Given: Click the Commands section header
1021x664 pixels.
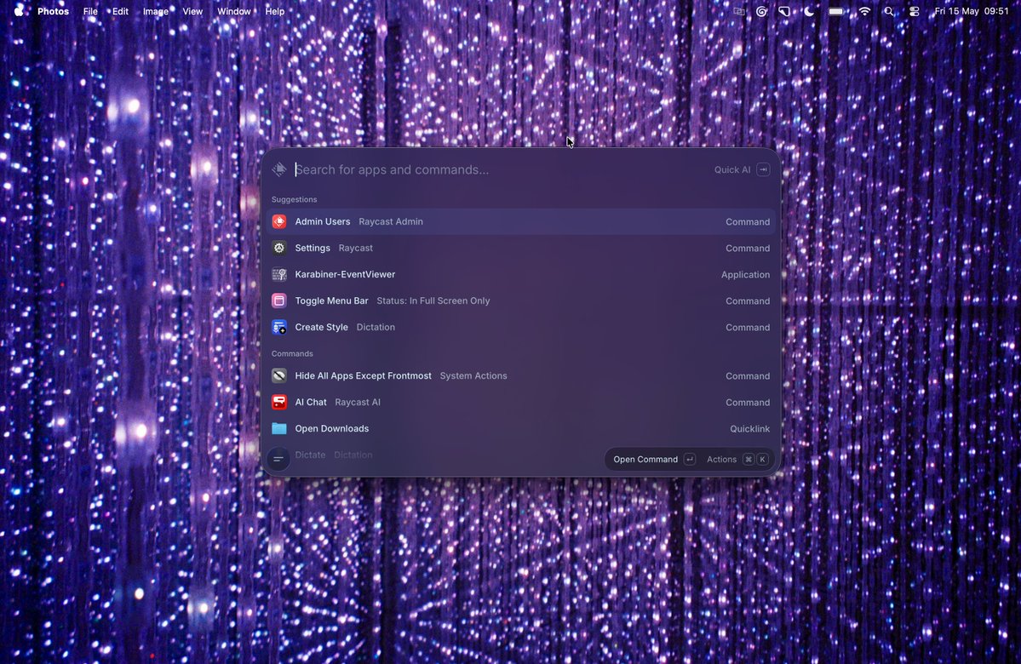Looking at the screenshot, I should pyautogui.click(x=292, y=353).
